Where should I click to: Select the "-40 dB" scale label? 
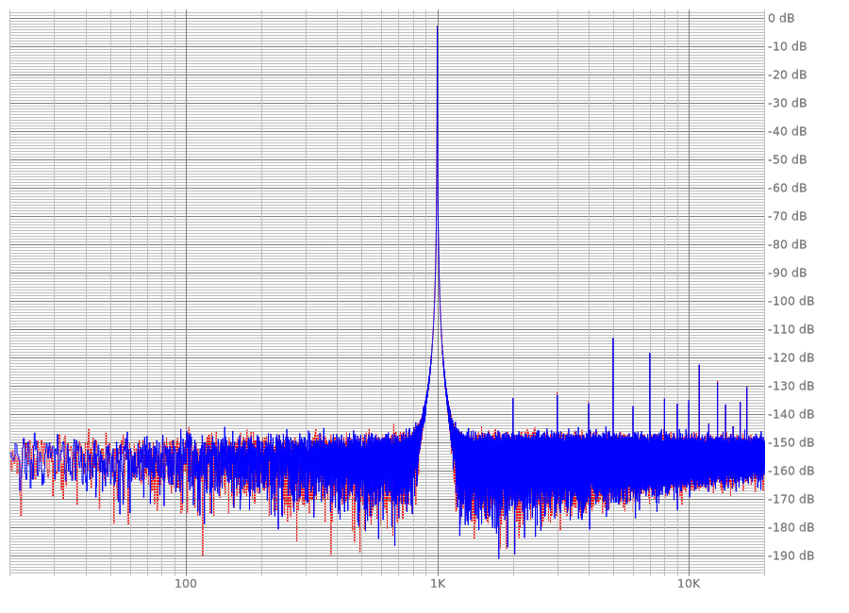pyautogui.click(x=788, y=132)
